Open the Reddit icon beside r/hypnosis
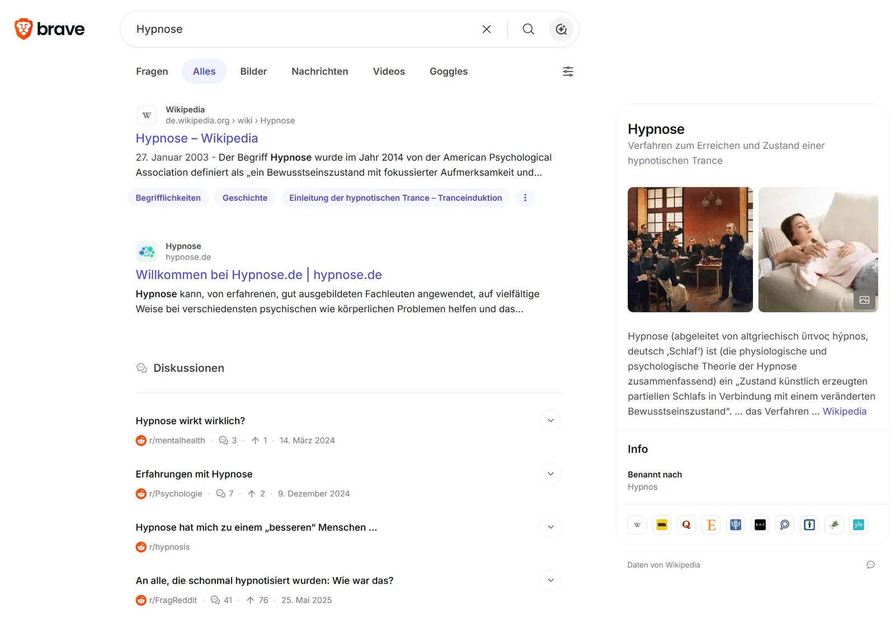Viewport: 895px width, 619px height. point(141,547)
